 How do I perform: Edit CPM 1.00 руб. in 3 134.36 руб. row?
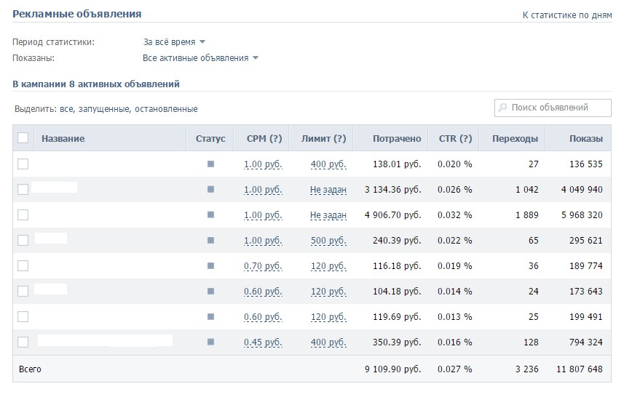(263, 190)
